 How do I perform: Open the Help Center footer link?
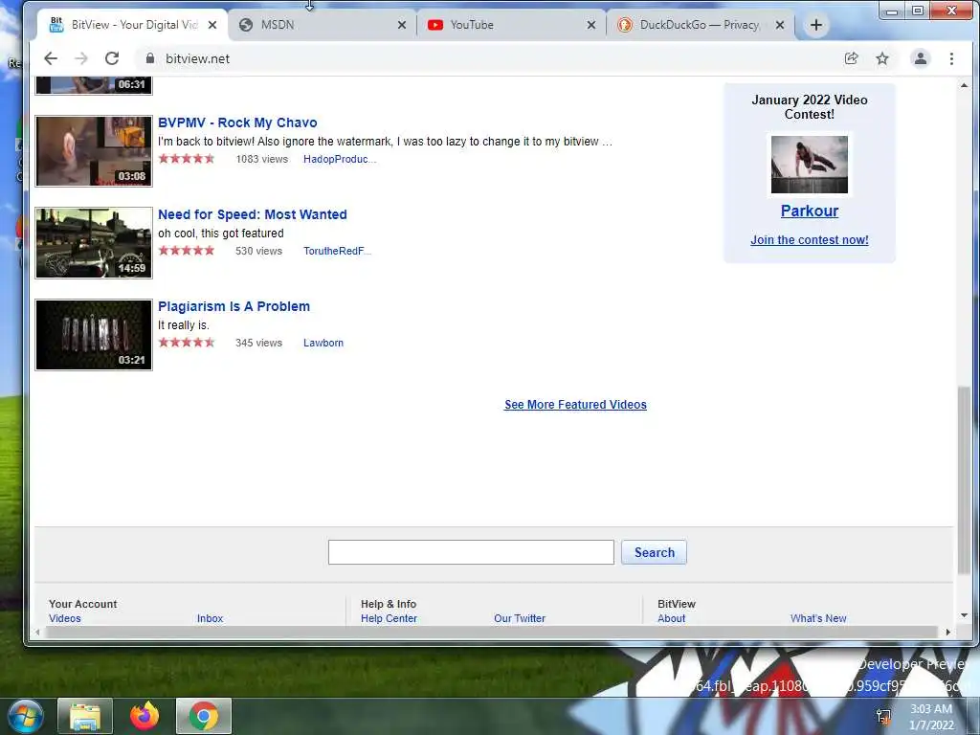click(x=389, y=619)
